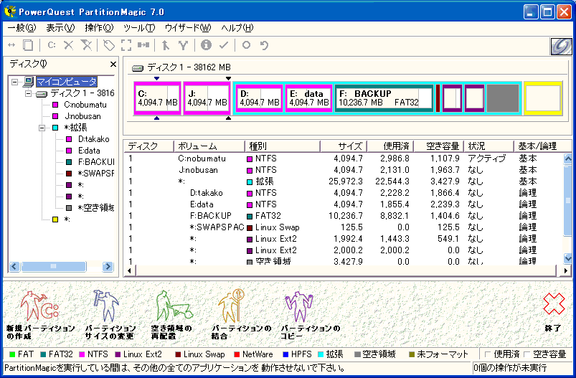
Task: Collapse the ディスク 1 tree node
Action: [29, 93]
